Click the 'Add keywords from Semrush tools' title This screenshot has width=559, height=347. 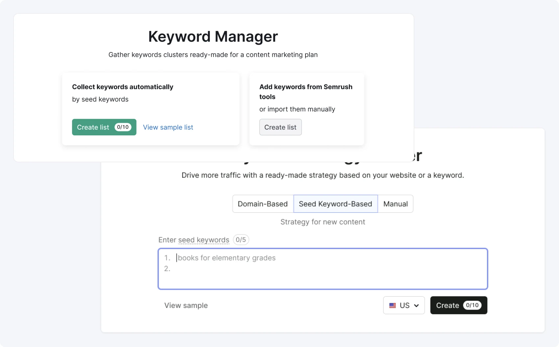point(306,92)
